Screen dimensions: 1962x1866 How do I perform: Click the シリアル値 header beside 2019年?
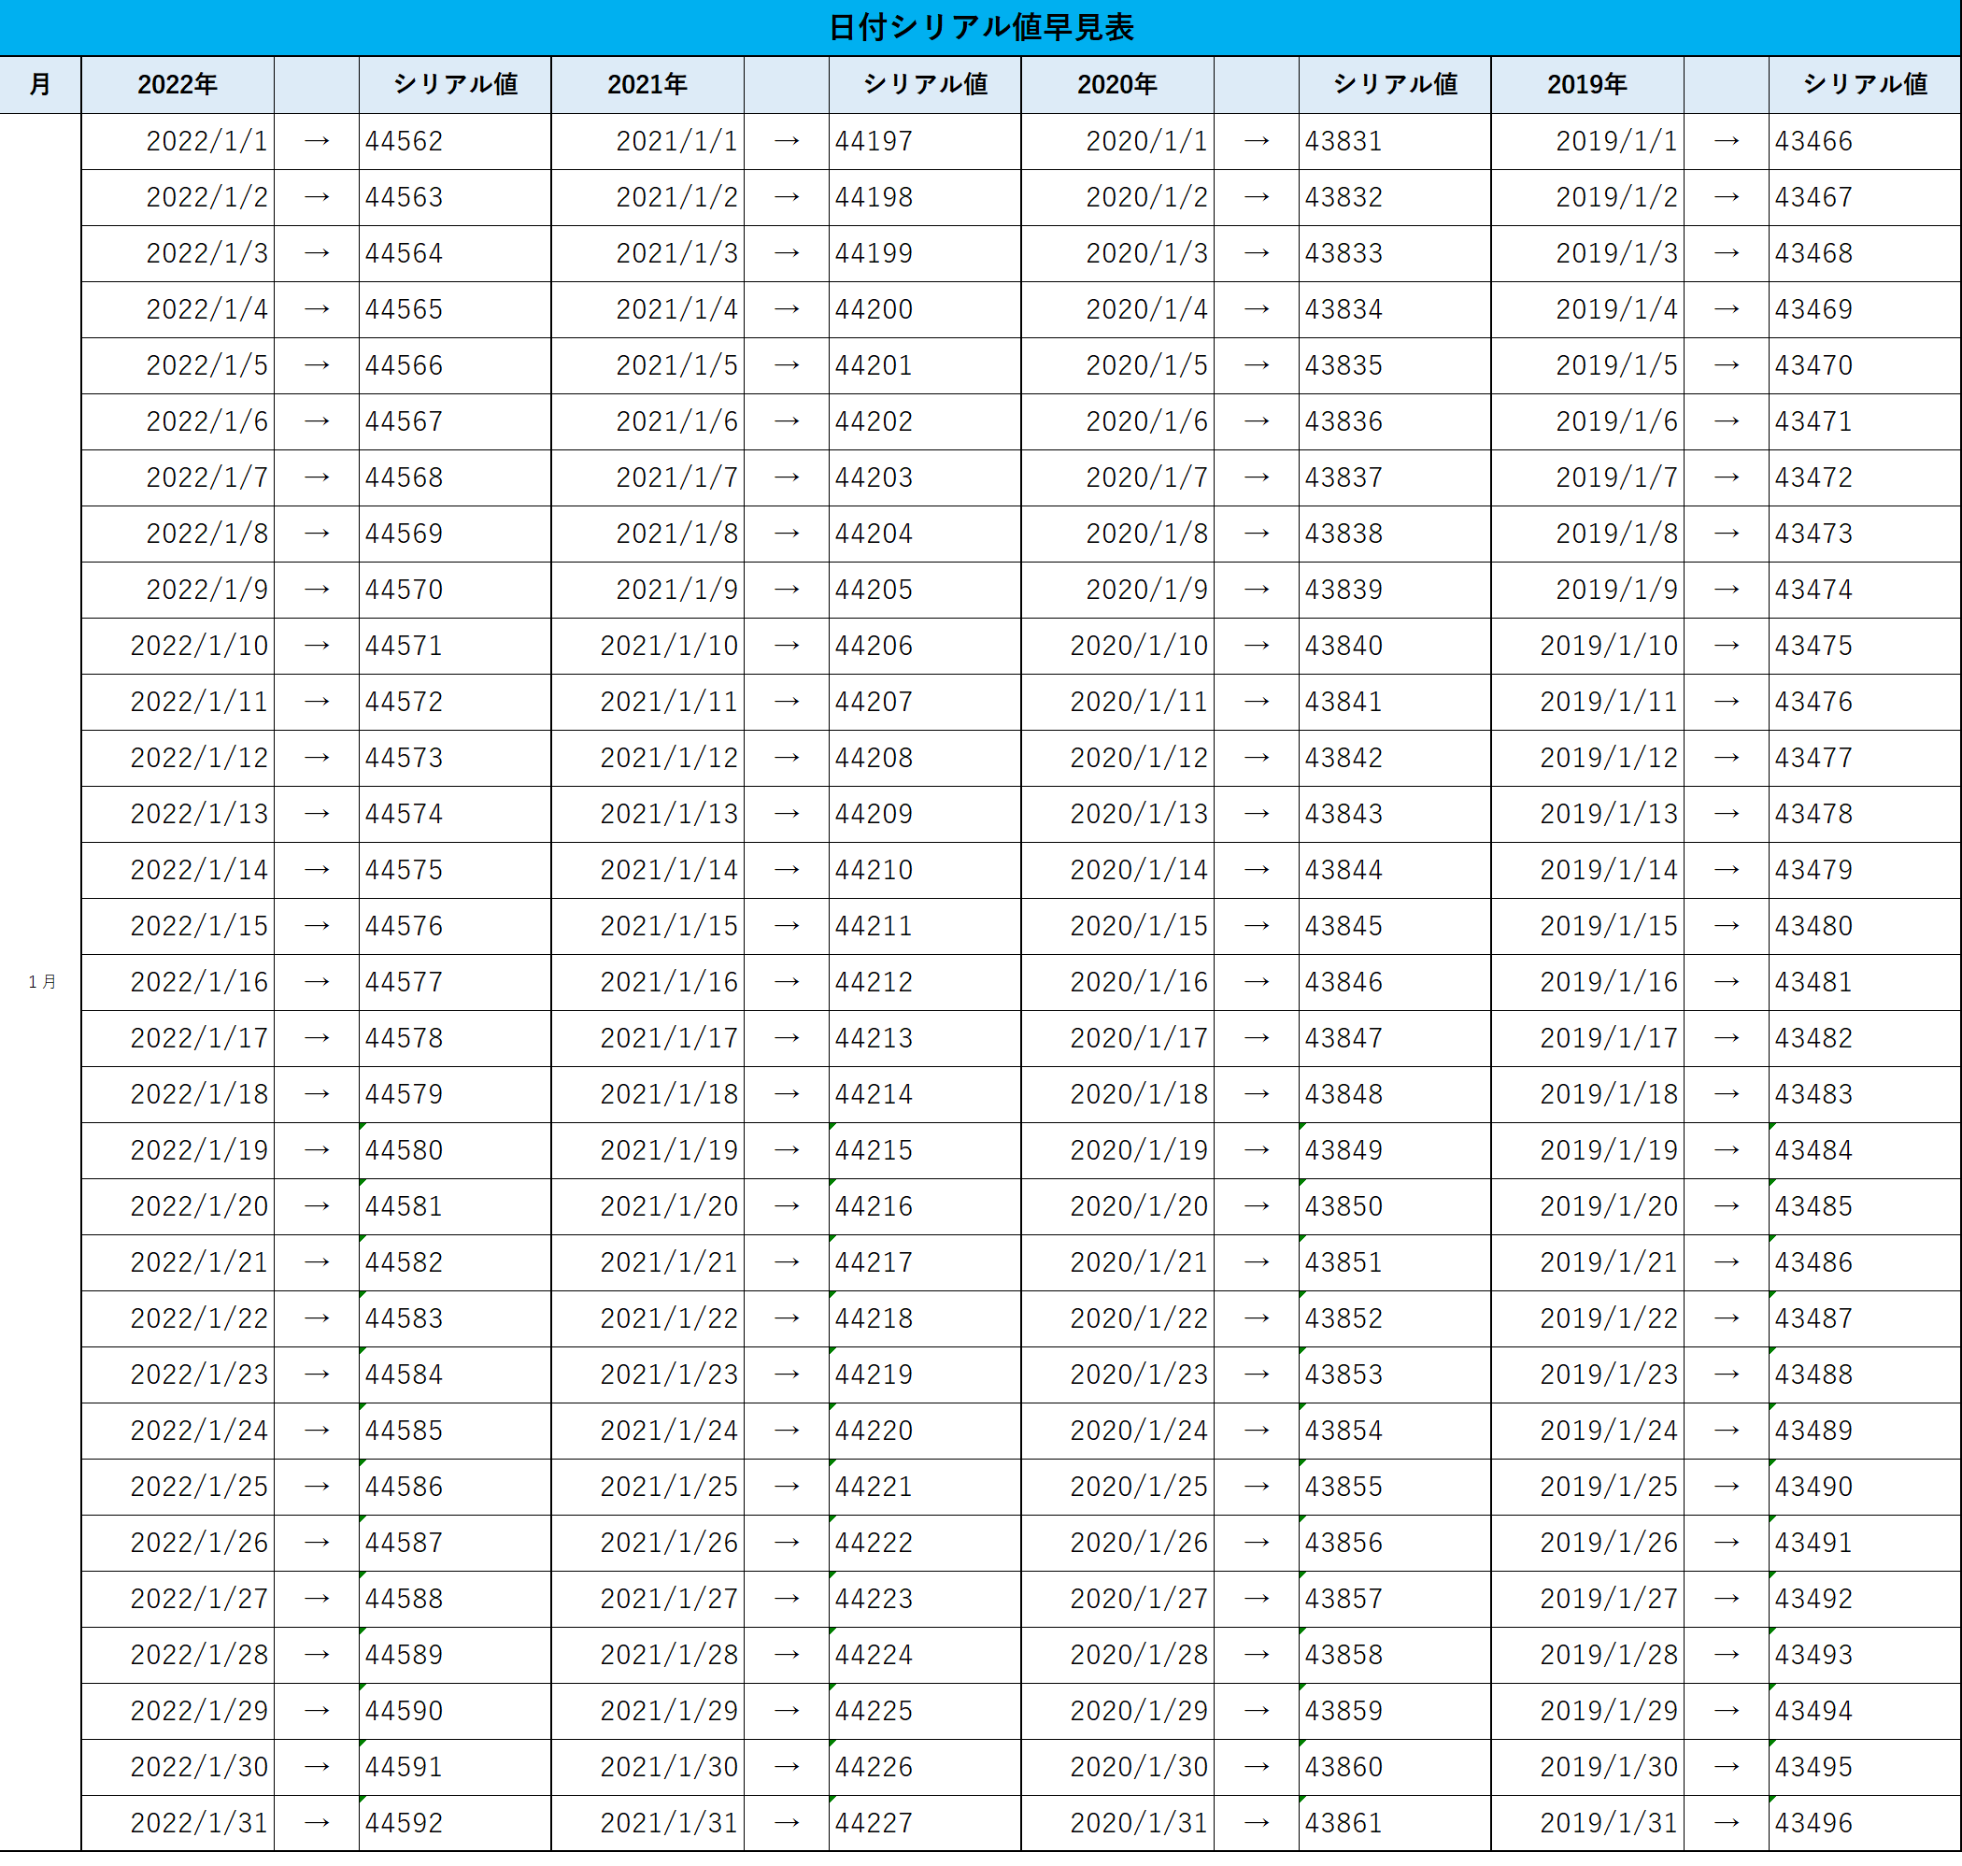tap(1865, 84)
